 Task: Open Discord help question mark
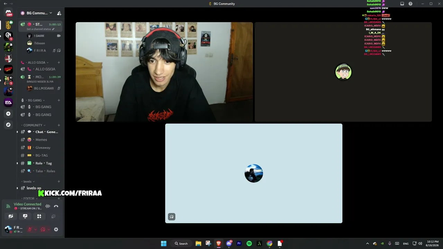pyautogui.click(x=410, y=4)
